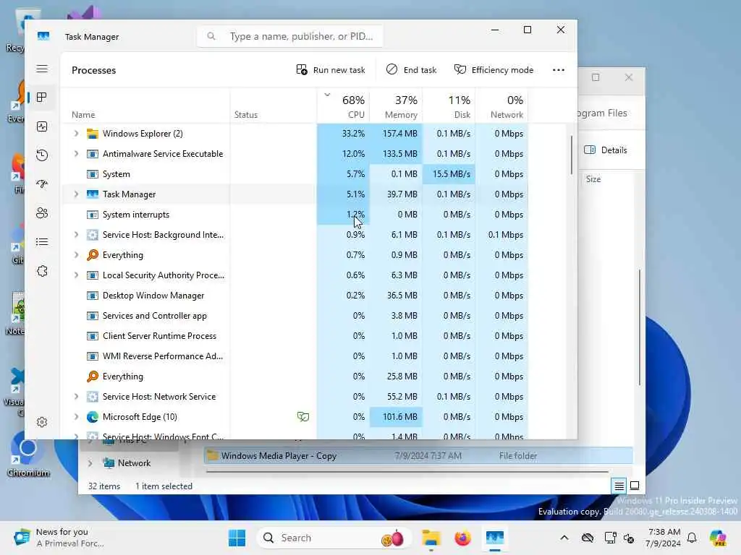Select the Windows Media Player - Copy folder

tap(419, 456)
